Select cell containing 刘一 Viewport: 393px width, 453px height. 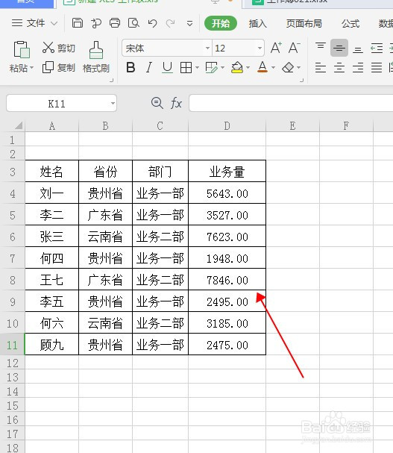click(51, 193)
